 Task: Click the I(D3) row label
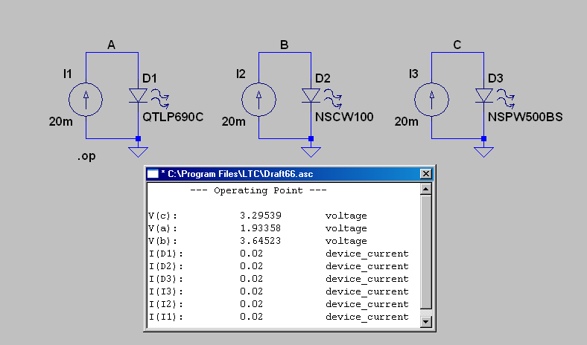[x=166, y=280]
